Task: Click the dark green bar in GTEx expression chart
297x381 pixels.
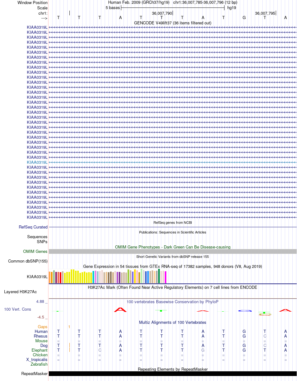Action: click(159, 276)
